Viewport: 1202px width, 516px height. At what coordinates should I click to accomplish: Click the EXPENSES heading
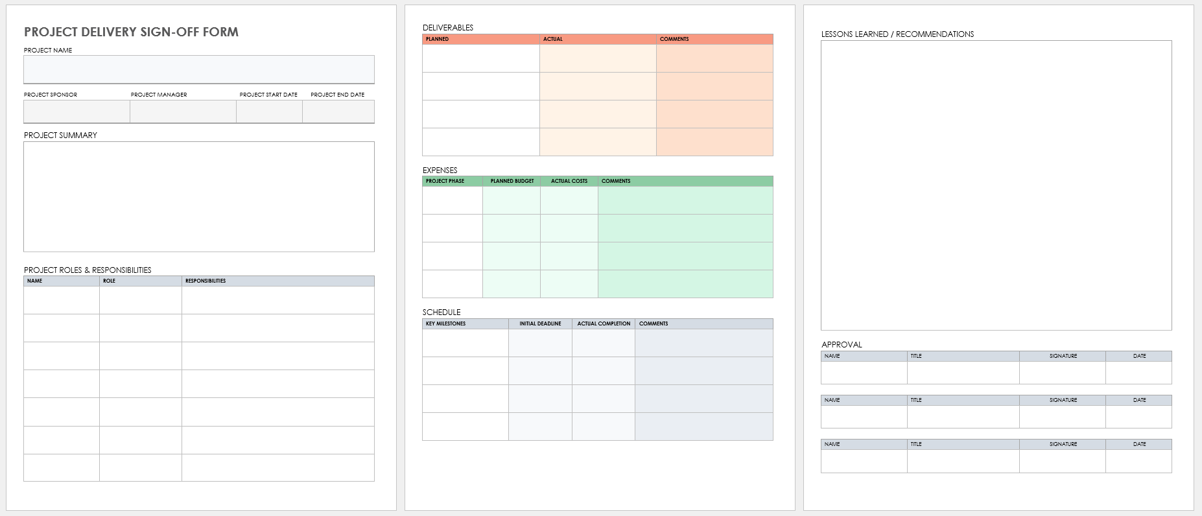tap(440, 170)
